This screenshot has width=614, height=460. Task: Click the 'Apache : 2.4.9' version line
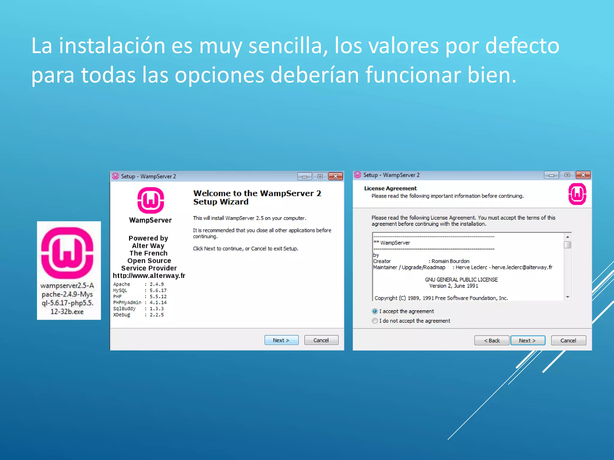139,284
